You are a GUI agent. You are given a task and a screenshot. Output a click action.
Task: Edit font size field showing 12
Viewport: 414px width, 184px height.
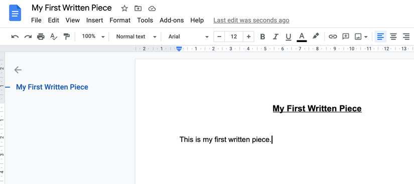[234, 36]
